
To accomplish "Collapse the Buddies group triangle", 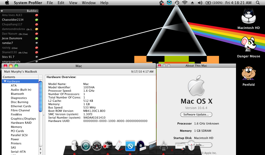I will coord(2,11).
